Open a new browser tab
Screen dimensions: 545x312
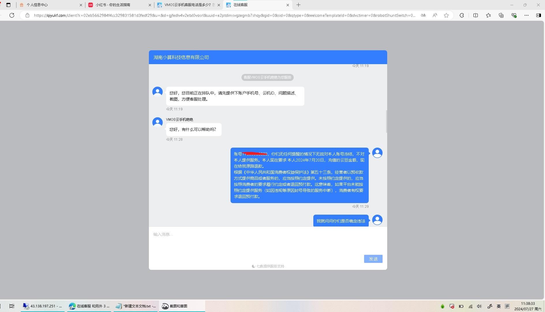(298, 5)
